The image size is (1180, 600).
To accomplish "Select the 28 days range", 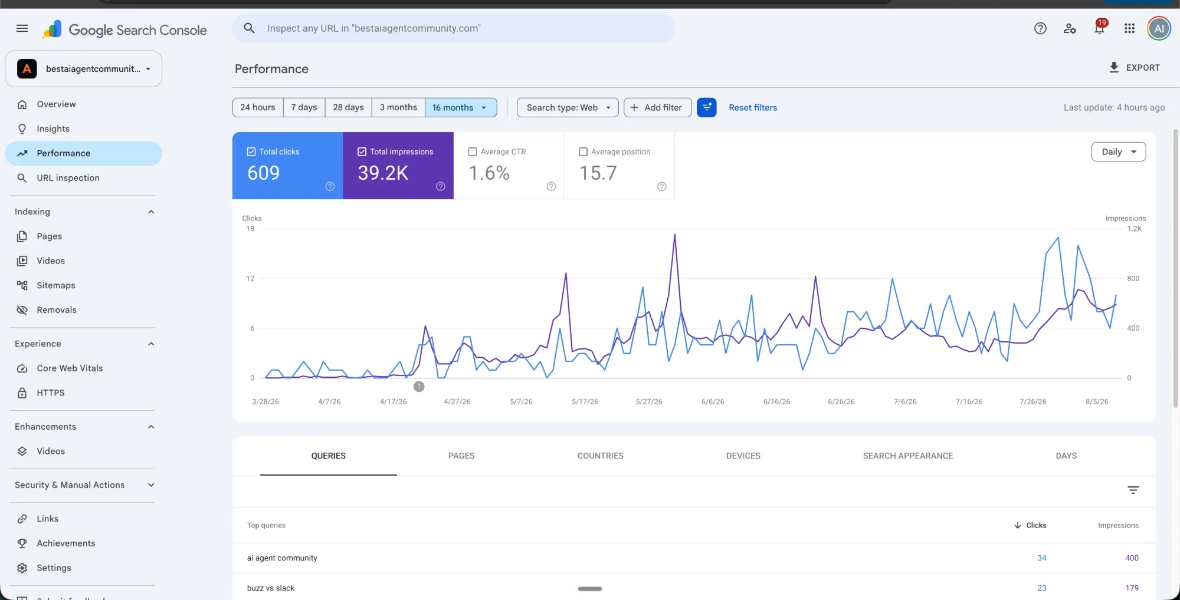I will click(x=348, y=107).
